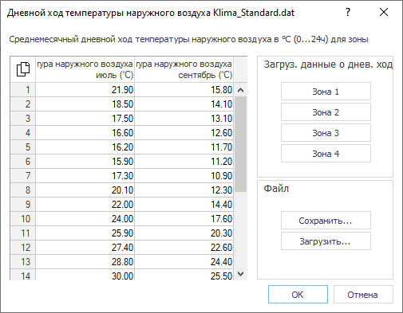The image size is (403, 313).
Task: Select row header 1
Action: click(x=22, y=90)
